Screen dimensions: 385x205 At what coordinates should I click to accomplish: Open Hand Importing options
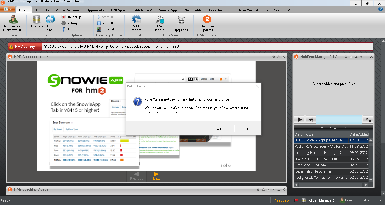[76, 29]
